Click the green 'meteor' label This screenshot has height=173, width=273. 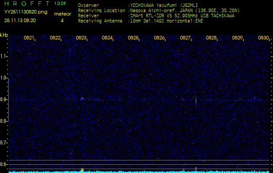click(62, 14)
